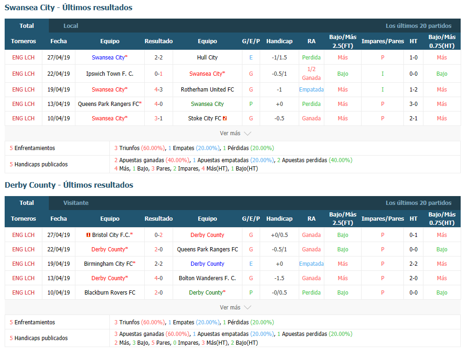463x348 pixels.
Task: Click 'Los últimos 20 partidos' in the Swansea header
Action: (418, 26)
